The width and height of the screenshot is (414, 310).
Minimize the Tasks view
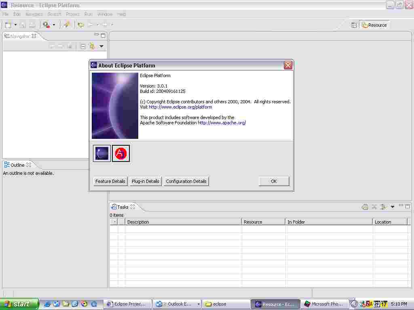coord(401,205)
